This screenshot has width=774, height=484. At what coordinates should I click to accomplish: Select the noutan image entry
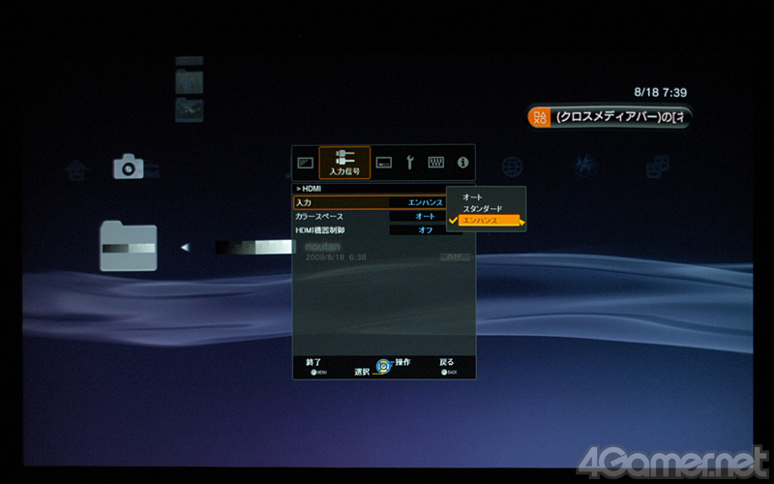pos(323,247)
